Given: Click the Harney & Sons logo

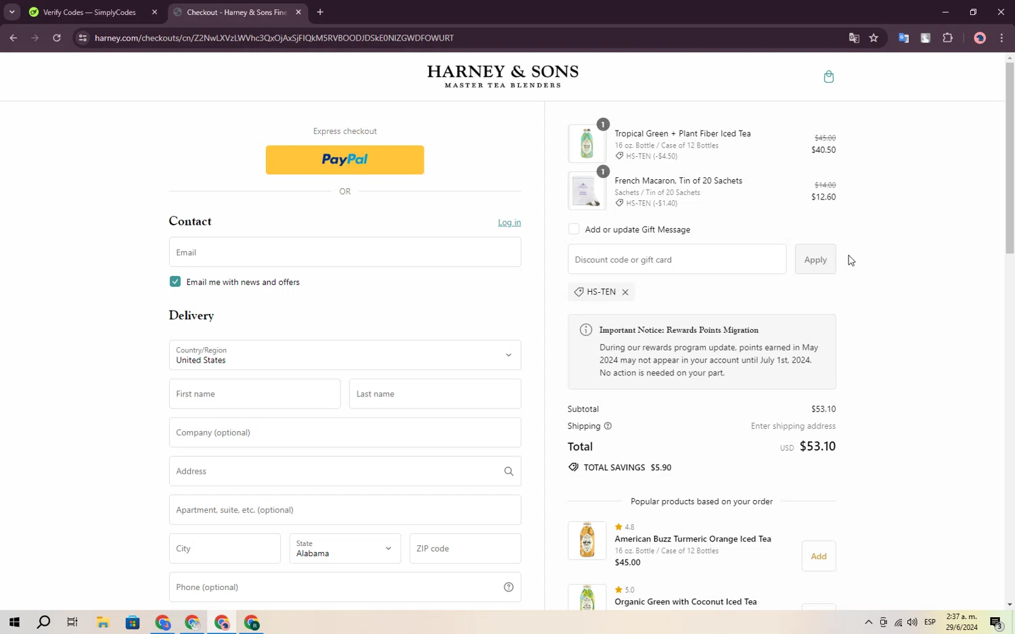Looking at the screenshot, I should [x=503, y=76].
